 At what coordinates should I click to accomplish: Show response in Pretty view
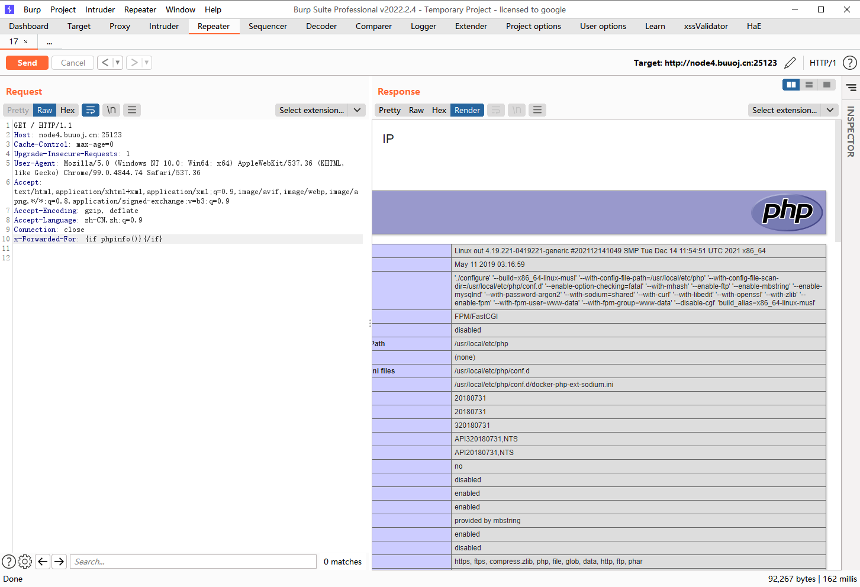click(x=389, y=110)
